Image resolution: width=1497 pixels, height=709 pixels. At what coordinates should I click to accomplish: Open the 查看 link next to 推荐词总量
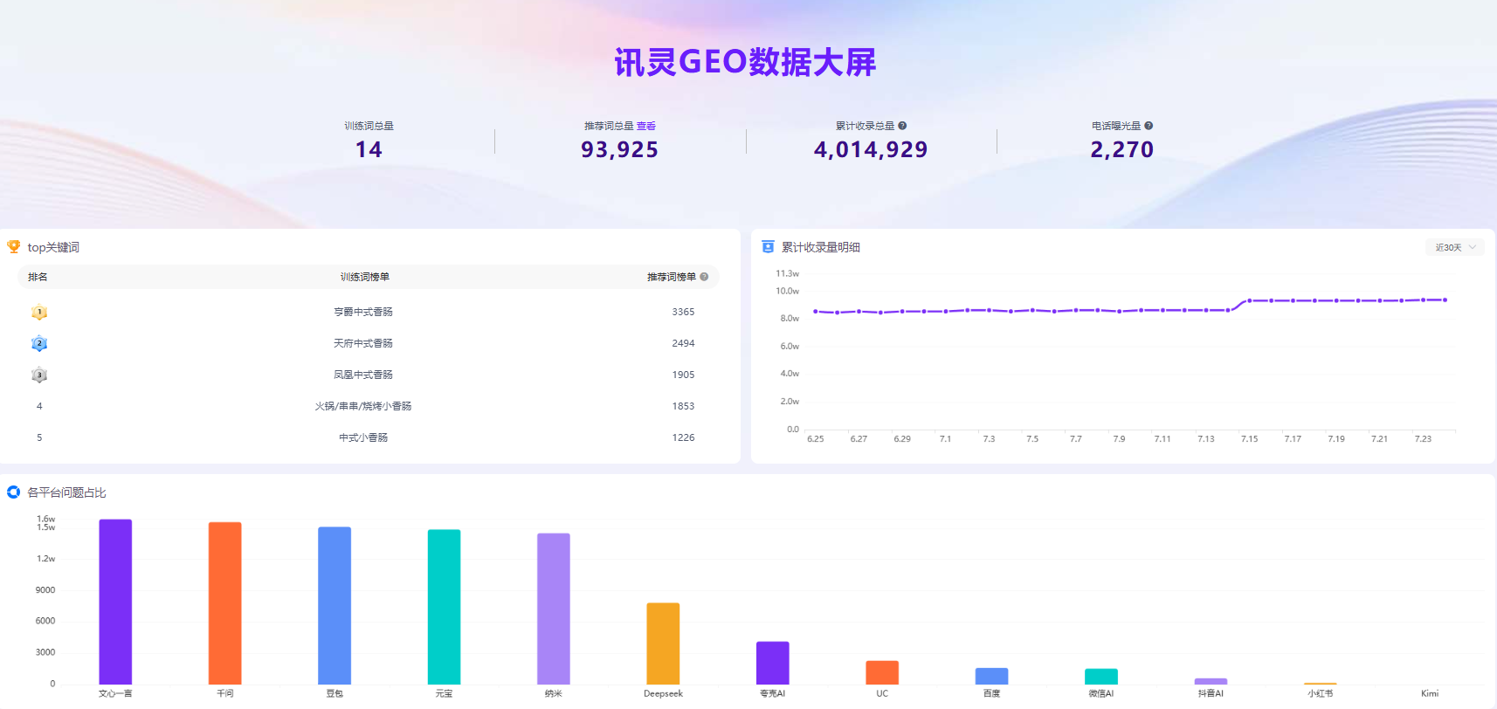[645, 126]
